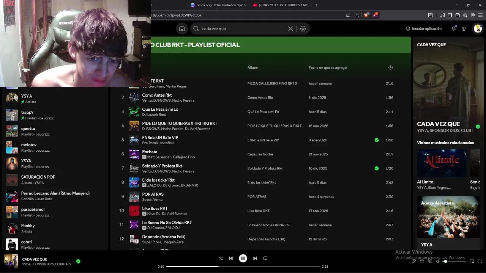Open artist Callejero Fino under Rocheta
Viewport: 486px width, 273px height.
184,157
